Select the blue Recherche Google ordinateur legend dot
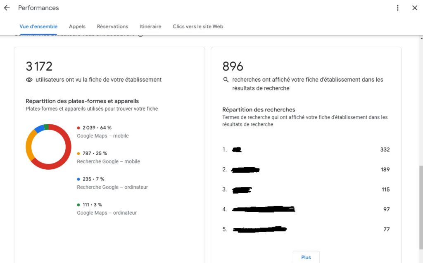Viewport: 423px width, 263px height. pos(78,179)
